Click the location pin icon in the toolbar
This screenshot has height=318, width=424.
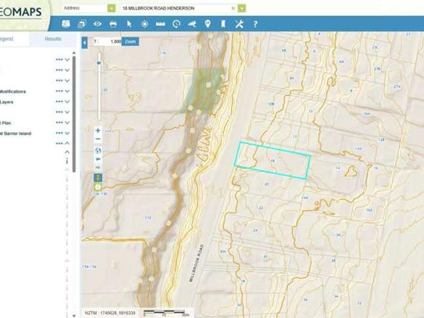click(208, 25)
